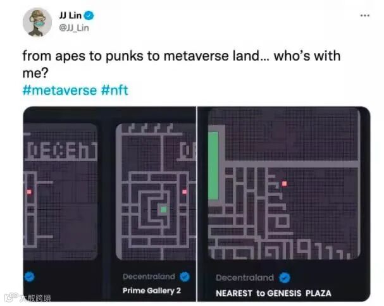Screen dimensions: 384x306
Task: Open the #nft hashtag
Action: pyautogui.click(x=115, y=90)
